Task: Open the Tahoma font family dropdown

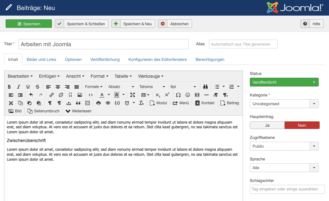Action: click(152, 87)
